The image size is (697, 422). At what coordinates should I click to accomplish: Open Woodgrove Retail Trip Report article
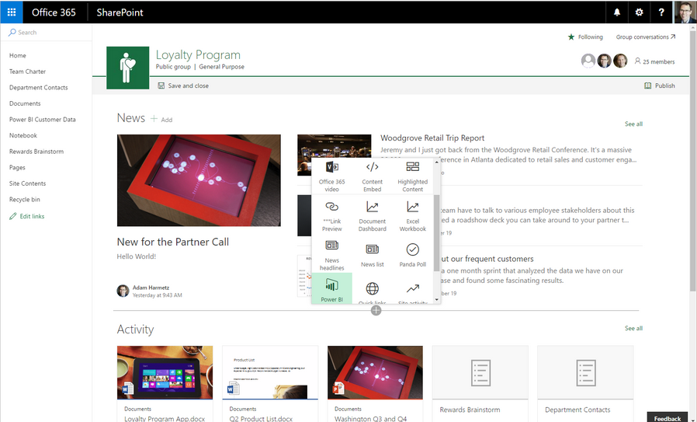tap(432, 138)
